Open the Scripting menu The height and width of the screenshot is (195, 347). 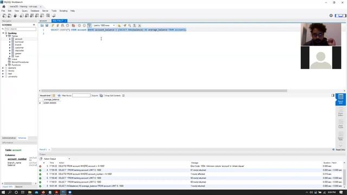coord(63,11)
